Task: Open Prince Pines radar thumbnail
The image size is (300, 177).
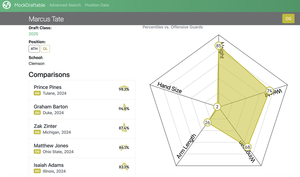Action: (124, 89)
